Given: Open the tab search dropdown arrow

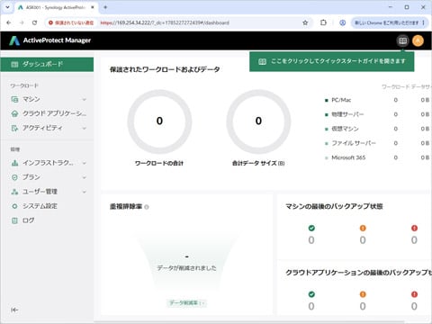Looking at the screenshot, I should click(7, 7).
